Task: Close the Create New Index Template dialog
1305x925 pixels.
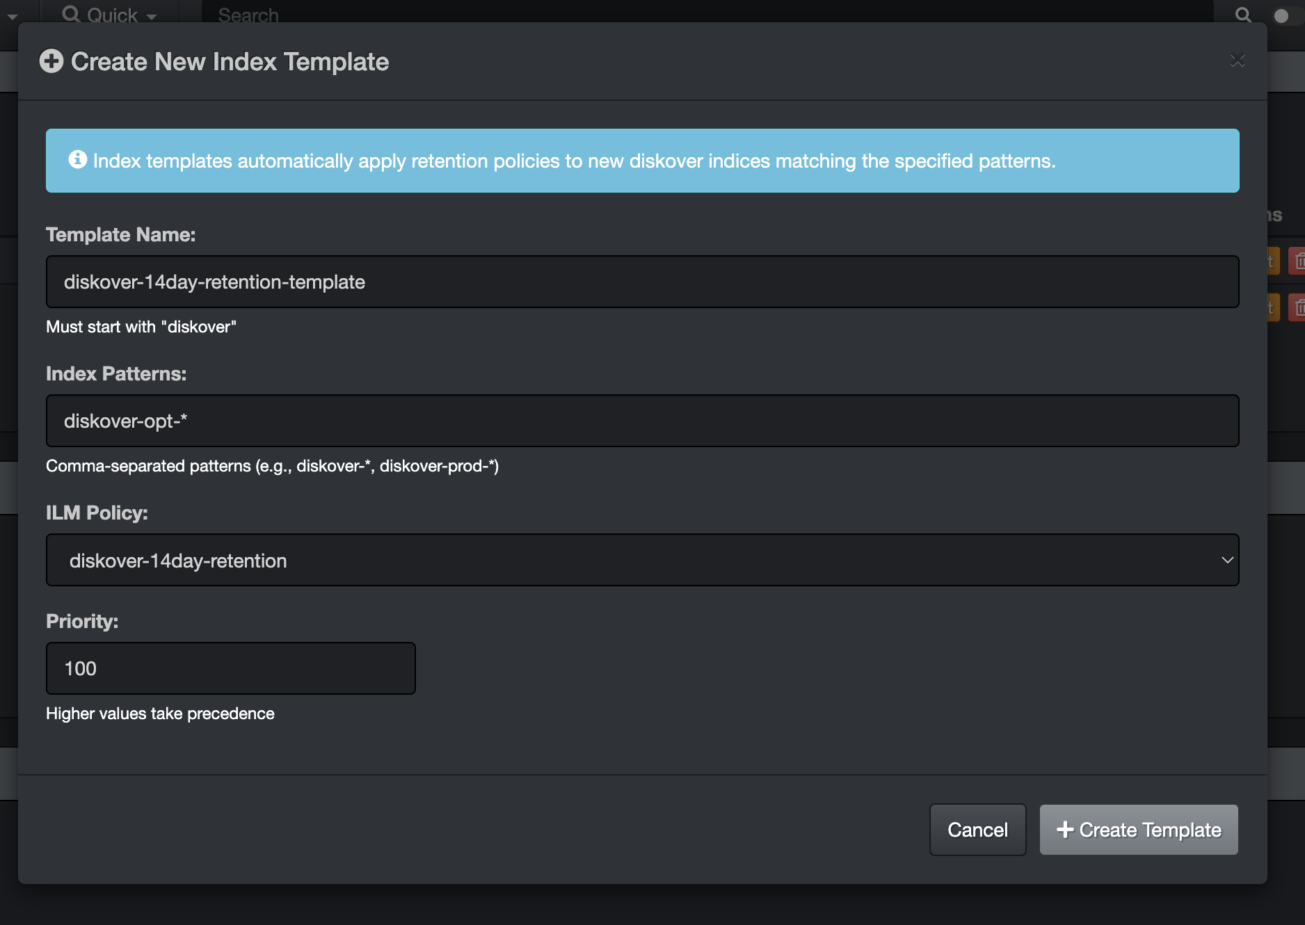Action: 1237,61
